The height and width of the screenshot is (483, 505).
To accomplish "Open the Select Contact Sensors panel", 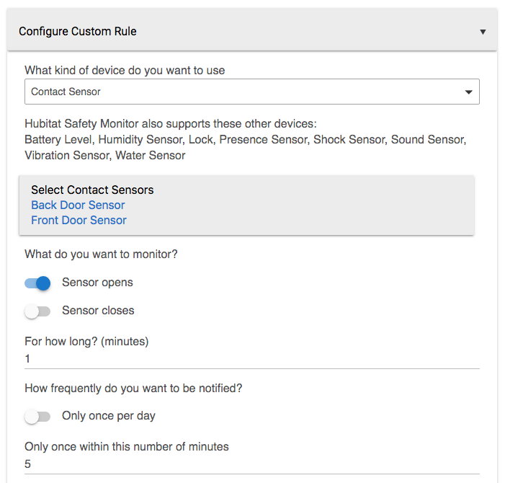I will (x=246, y=205).
